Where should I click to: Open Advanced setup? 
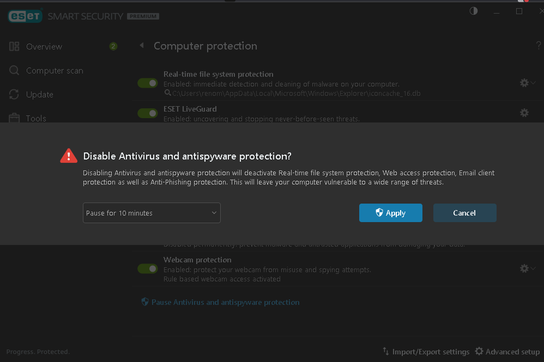512,352
